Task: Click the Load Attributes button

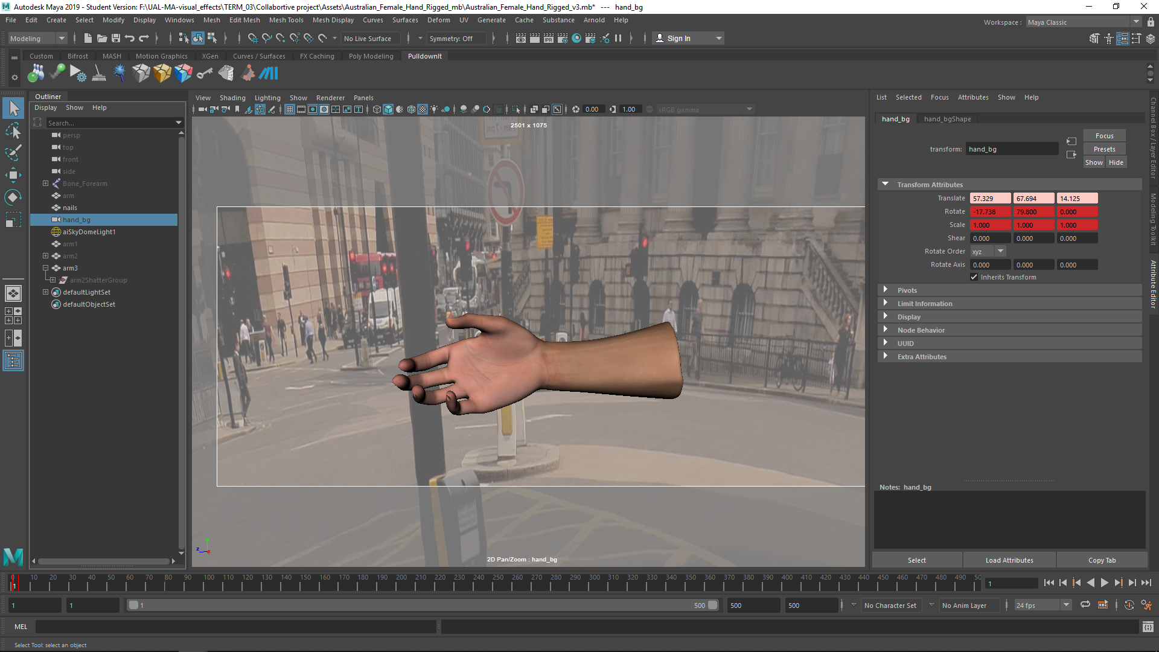Action: tap(1009, 560)
